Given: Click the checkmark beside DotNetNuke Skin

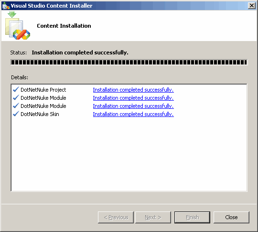Looking at the screenshot, I should click(16, 114).
